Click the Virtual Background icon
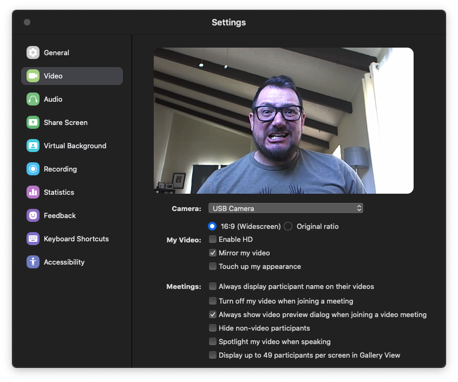The height and width of the screenshot is (382, 458). tap(33, 146)
